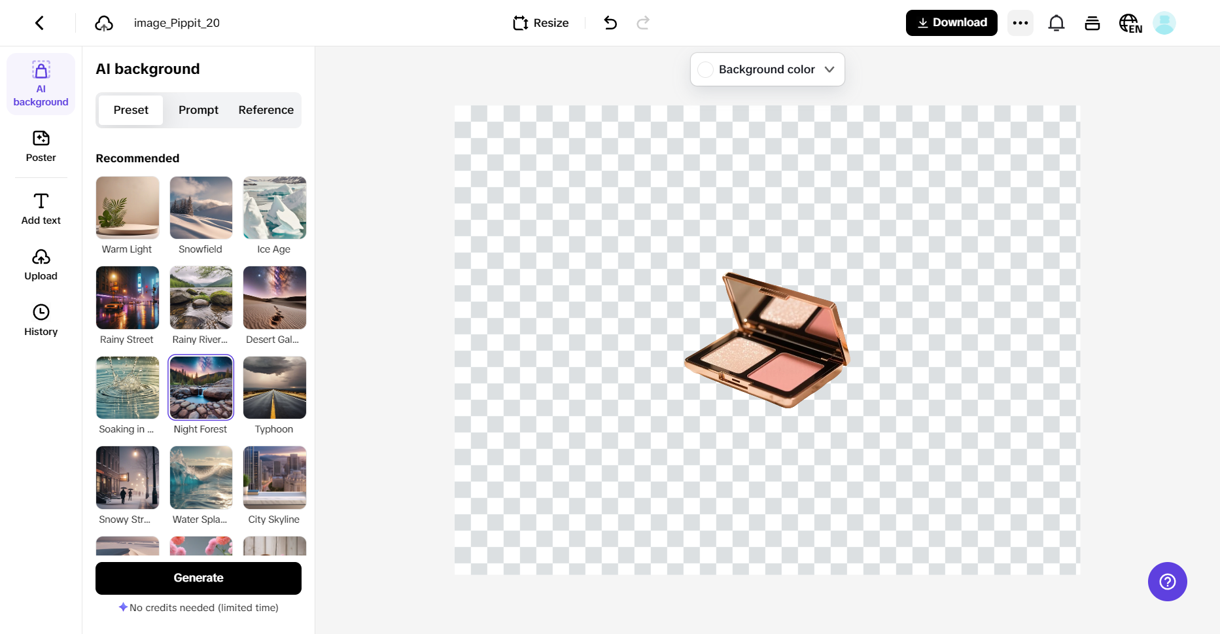Go back using the left arrow
This screenshot has height=634, width=1220.
pos(40,23)
